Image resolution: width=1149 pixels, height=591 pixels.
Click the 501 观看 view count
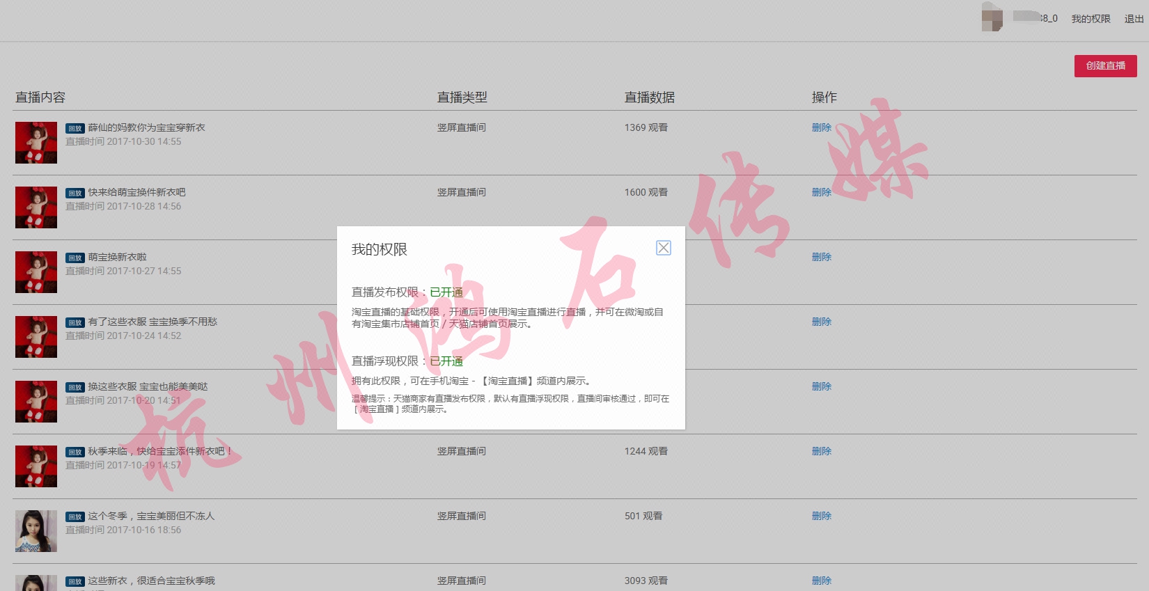643,516
